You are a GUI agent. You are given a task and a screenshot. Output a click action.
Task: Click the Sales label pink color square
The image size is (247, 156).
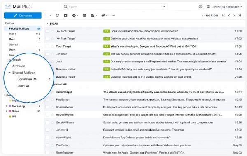coord(10,111)
